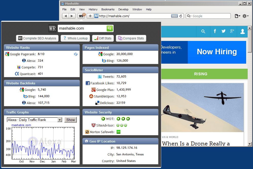Click the Mashable user profile icon
The image size is (253, 169).
242,31
